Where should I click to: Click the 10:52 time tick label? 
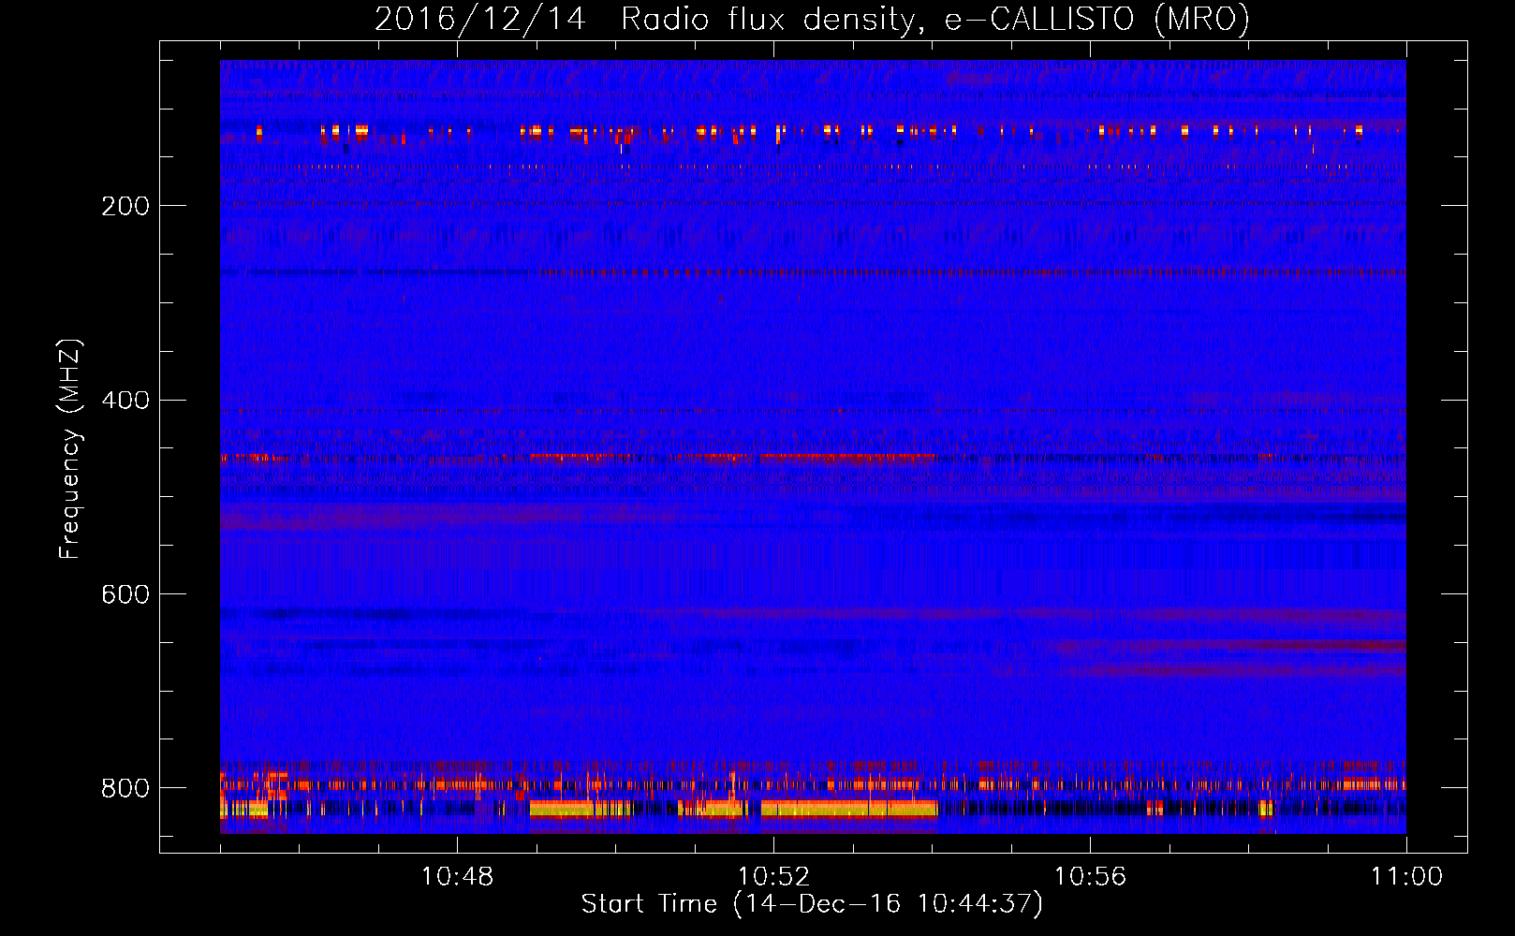(773, 877)
